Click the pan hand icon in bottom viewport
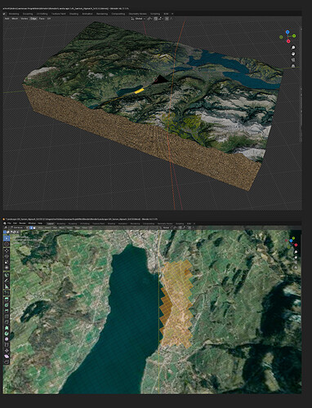 (296, 257)
